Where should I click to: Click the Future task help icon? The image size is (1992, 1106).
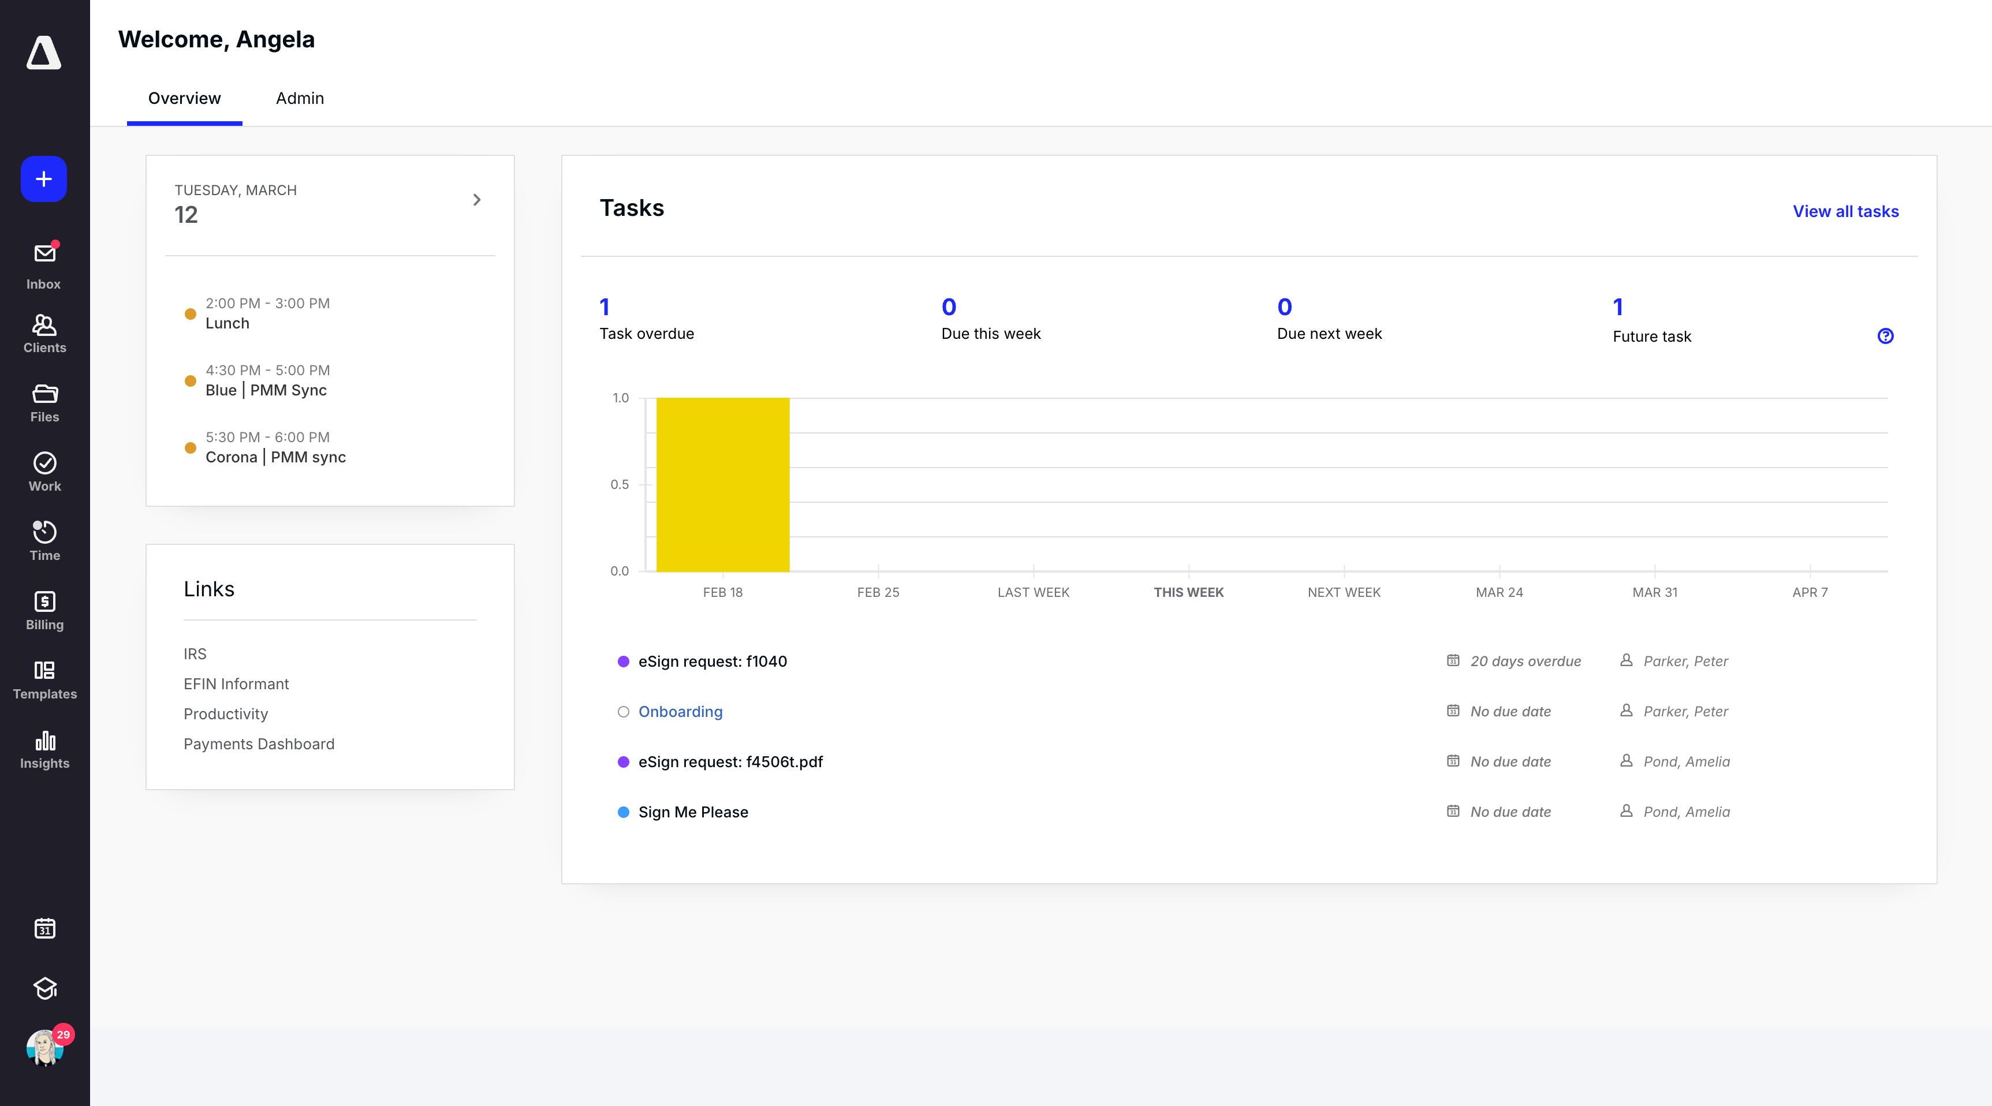pos(1885,336)
